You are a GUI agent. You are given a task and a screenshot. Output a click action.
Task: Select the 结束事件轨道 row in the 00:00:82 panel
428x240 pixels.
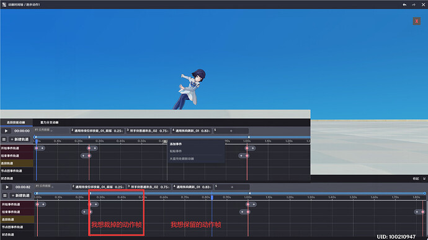coord(17,212)
